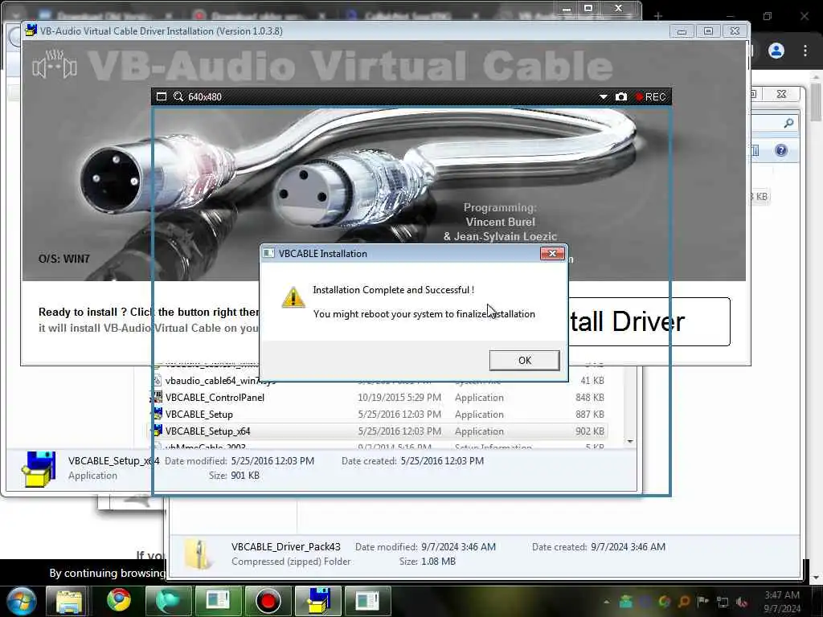Open Windows Explorer from the taskbar
The width and height of the screenshot is (823, 617).
coord(69,601)
